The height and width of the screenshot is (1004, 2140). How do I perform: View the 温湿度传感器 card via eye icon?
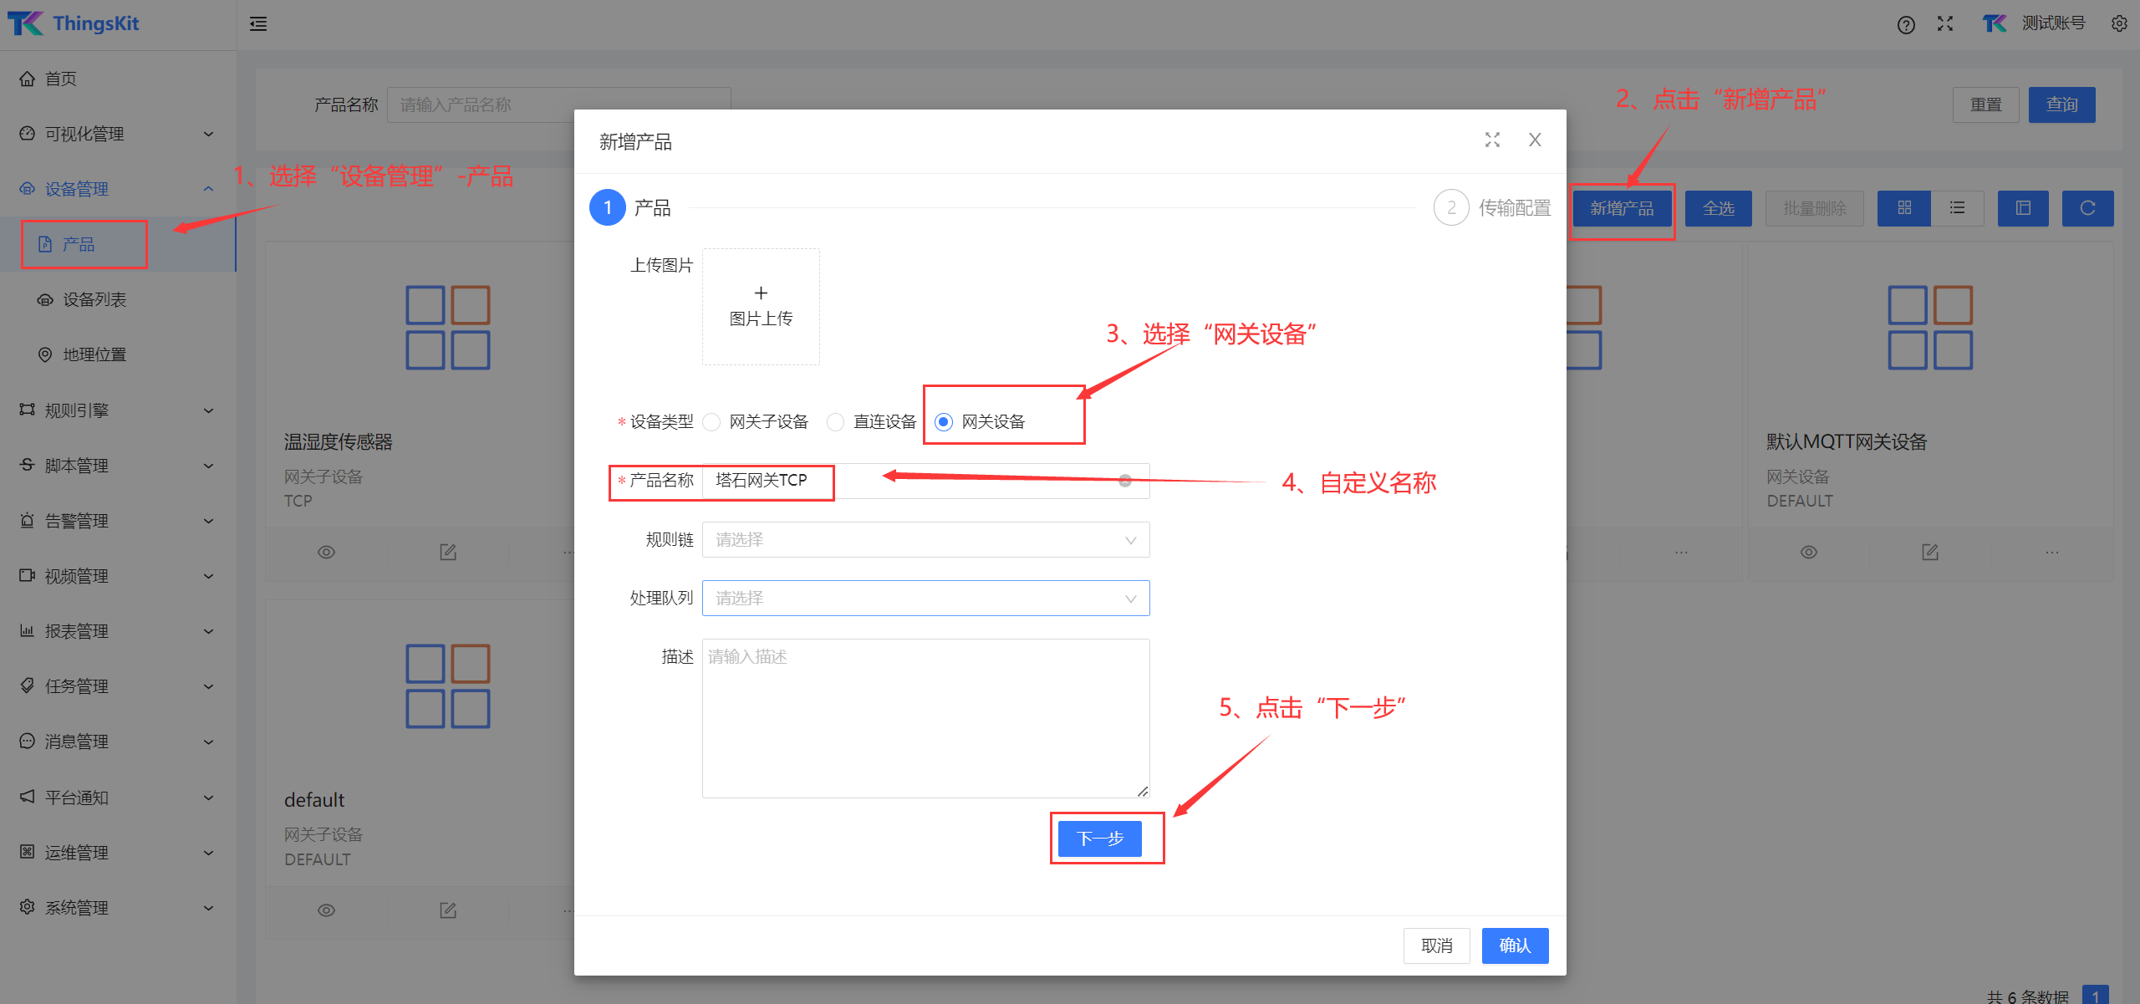tap(327, 552)
